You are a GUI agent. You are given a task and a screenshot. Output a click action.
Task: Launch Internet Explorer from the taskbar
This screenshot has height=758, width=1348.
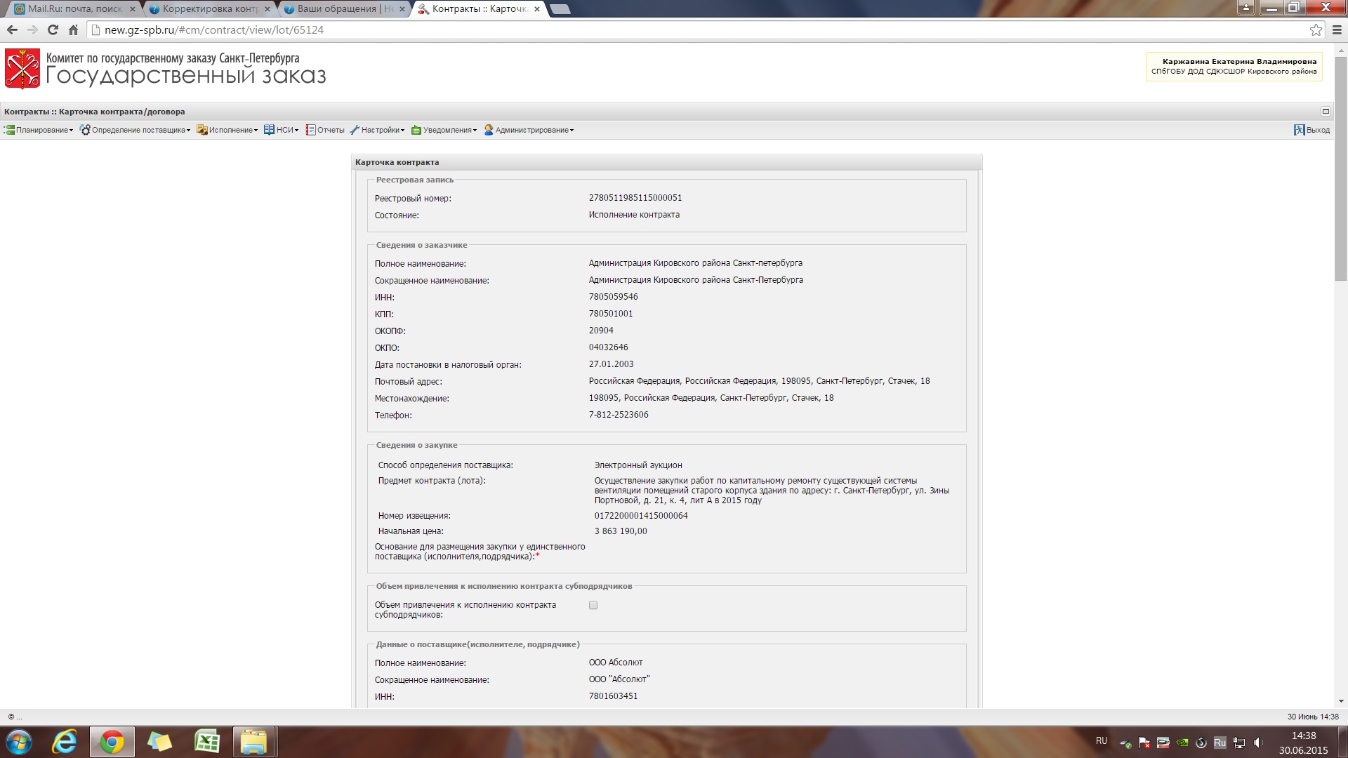[65, 742]
